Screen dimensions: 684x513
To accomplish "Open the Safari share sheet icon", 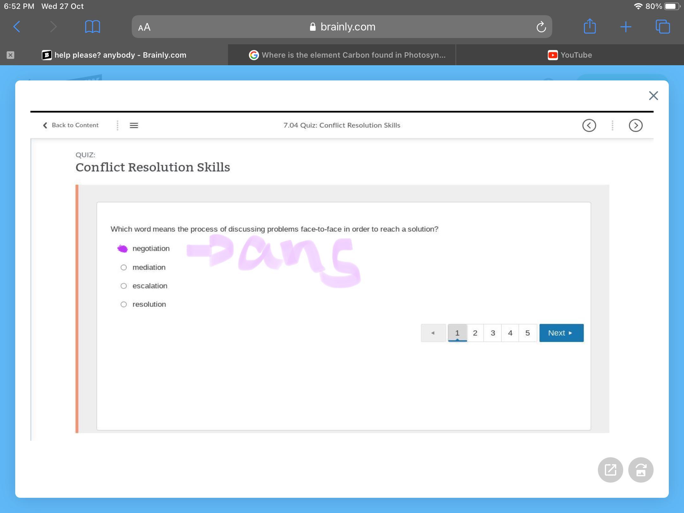I will 589,26.
